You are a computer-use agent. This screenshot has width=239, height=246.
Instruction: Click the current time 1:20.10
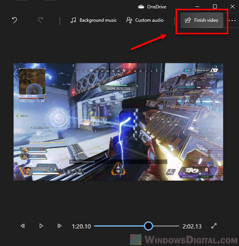point(81,226)
